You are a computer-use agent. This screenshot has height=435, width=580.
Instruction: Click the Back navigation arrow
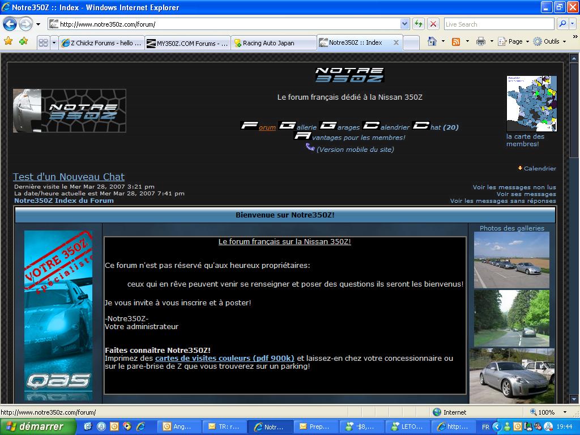[10, 24]
